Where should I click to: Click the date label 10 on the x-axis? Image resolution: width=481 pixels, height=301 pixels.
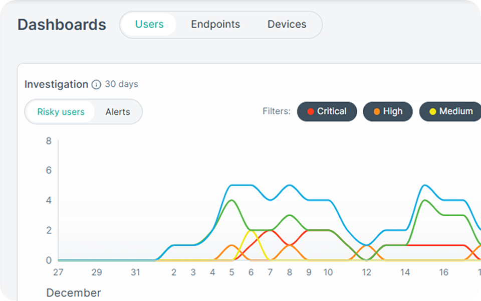pos(328,272)
